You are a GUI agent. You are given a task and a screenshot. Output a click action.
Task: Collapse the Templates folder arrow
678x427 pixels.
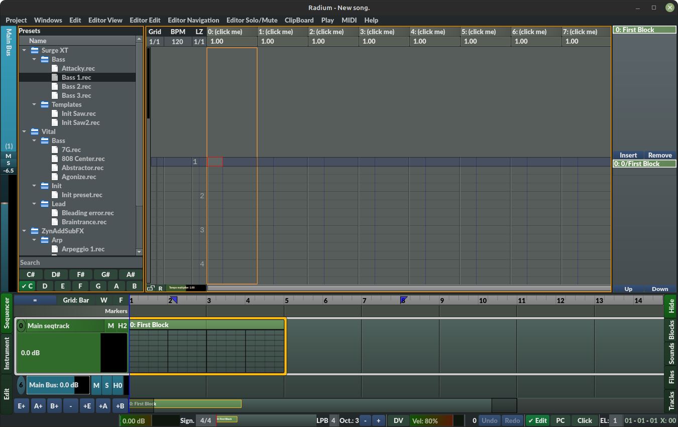coord(34,104)
